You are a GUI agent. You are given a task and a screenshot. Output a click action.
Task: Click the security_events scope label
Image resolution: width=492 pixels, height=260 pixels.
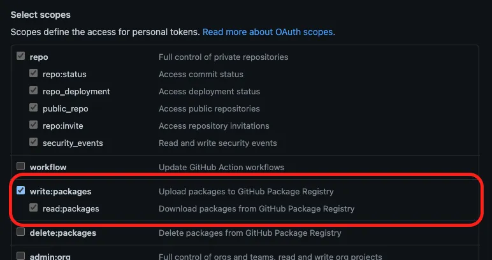[73, 143]
